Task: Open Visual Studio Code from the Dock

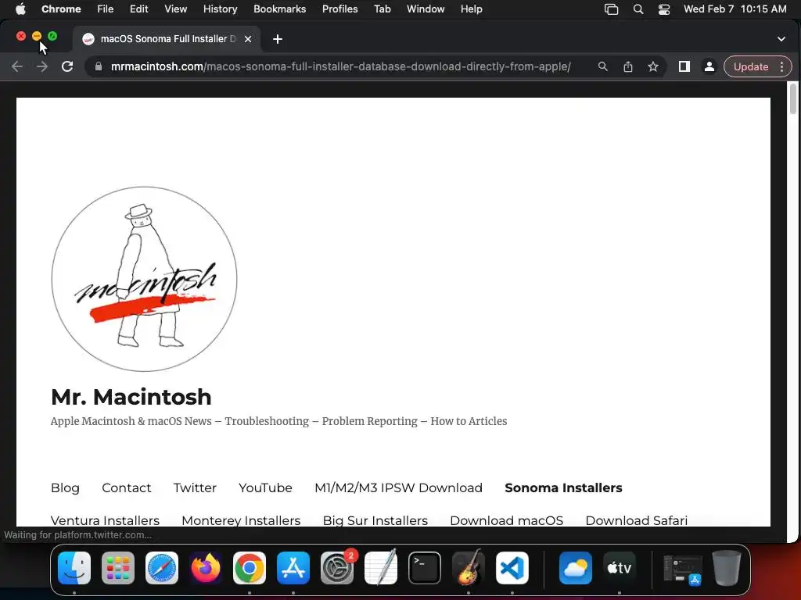Action: 512,568
